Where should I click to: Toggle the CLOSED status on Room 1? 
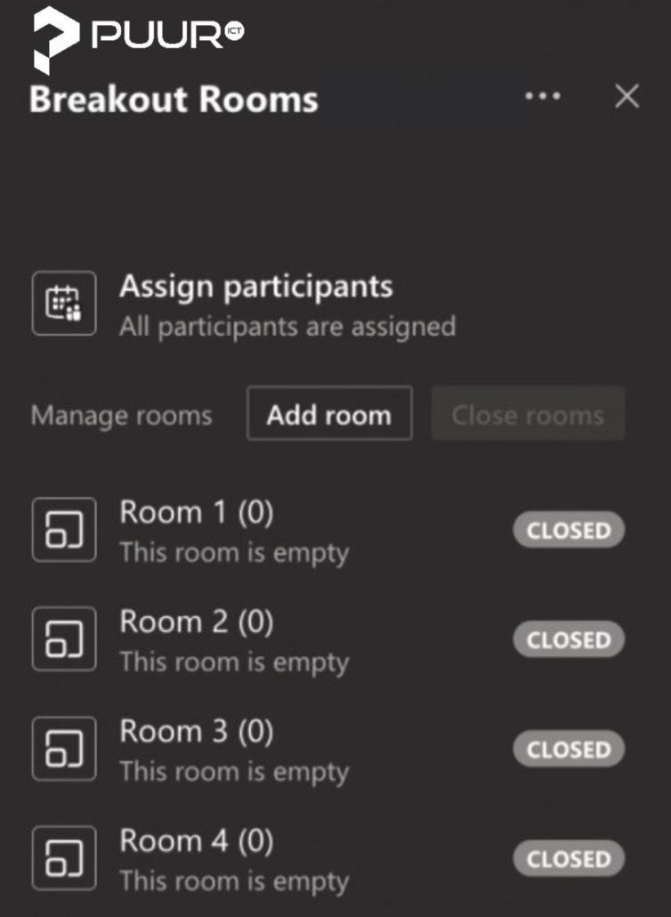[x=568, y=530]
